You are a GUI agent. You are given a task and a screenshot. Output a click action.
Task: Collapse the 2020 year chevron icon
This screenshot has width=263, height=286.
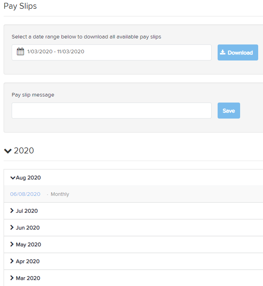tap(8, 151)
